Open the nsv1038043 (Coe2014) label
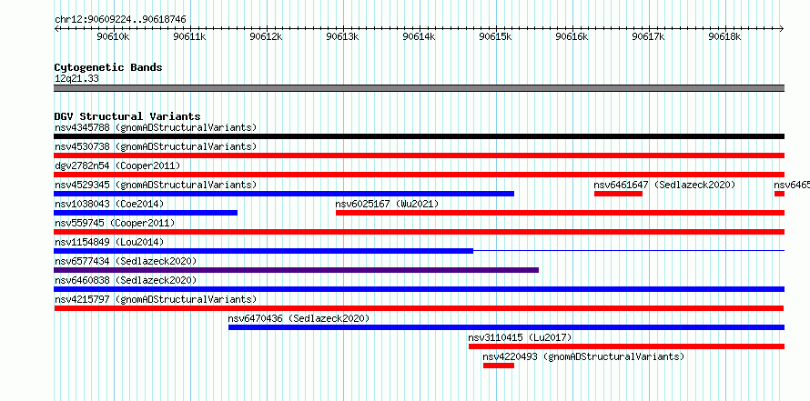The height and width of the screenshot is (401, 810). coord(109,204)
